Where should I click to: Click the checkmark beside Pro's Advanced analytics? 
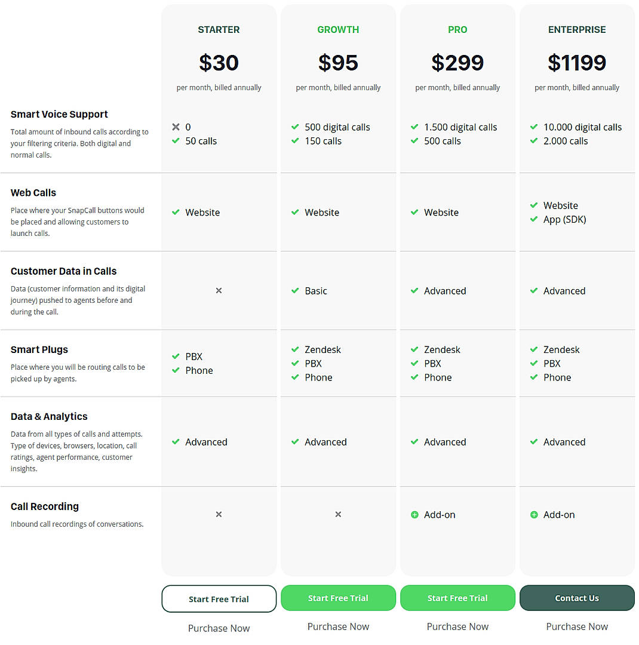(x=414, y=442)
